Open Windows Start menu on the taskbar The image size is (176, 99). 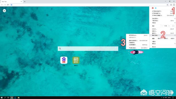click(x=2, y=98)
